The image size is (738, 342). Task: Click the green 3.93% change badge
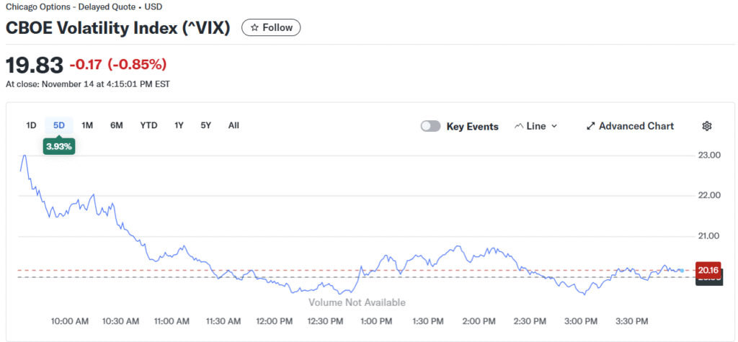coord(59,146)
